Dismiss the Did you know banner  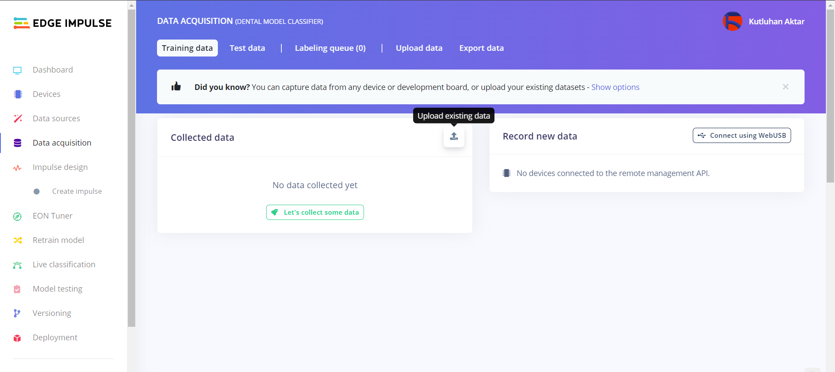tap(785, 87)
